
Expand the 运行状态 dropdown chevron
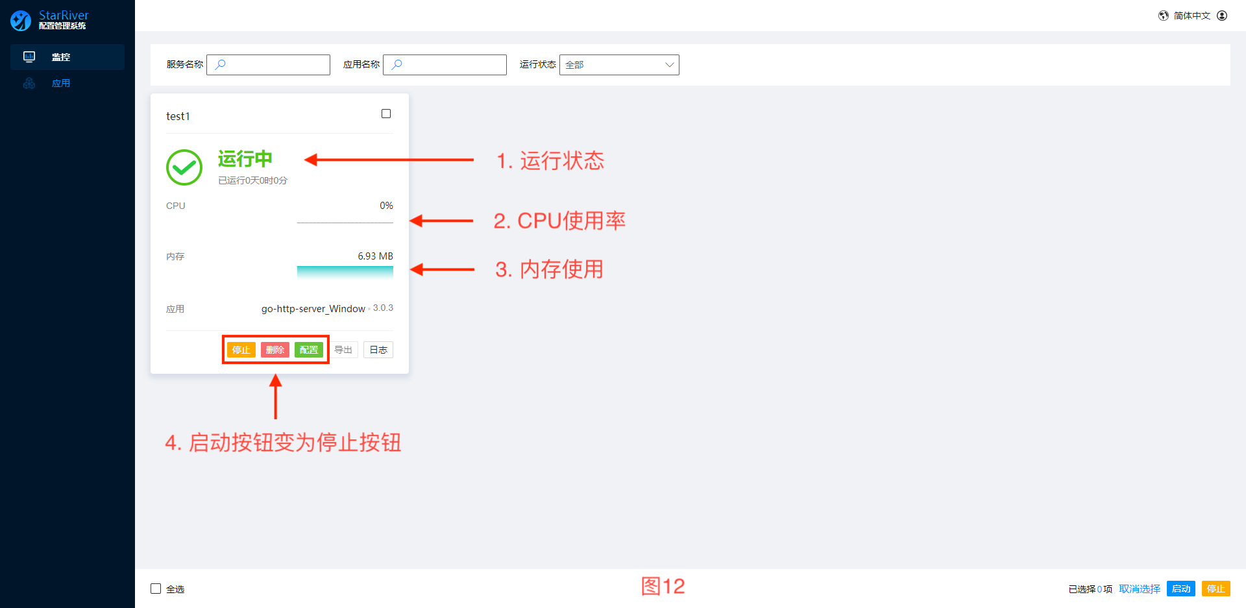click(x=669, y=65)
